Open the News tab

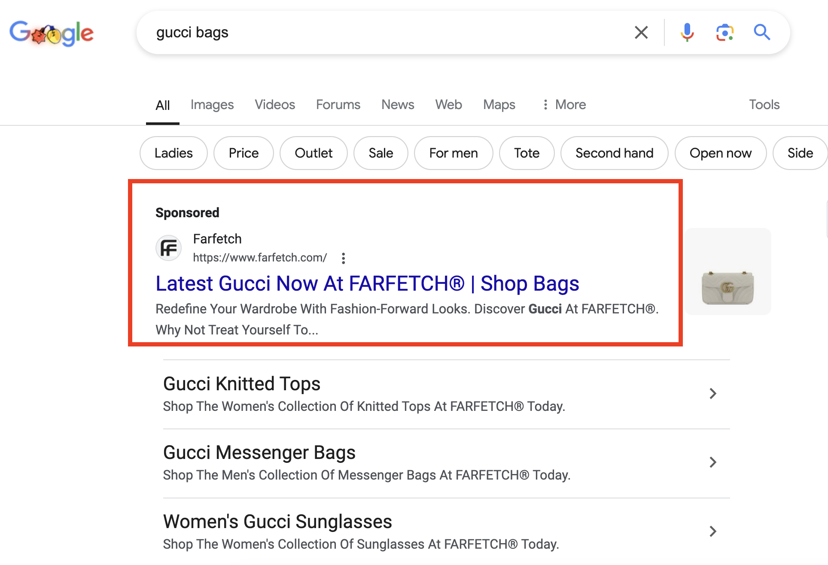[x=398, y=105]
